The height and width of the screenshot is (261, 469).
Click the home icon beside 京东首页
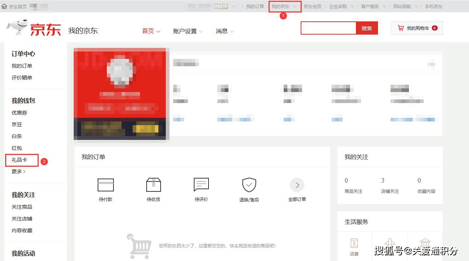[x=4, y=7]
